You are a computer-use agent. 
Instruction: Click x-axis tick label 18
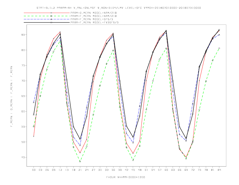(73, 170)
